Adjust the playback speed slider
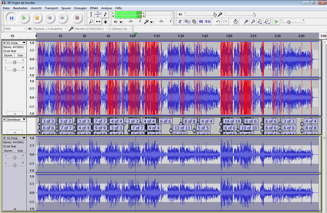The image size is (327, 213). pos(289,22)
